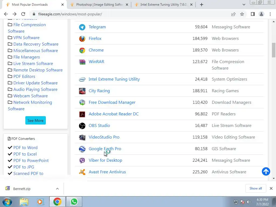
Task: Click the Viber purple icon
Action: pyautogui.click(x=82, y=161)
